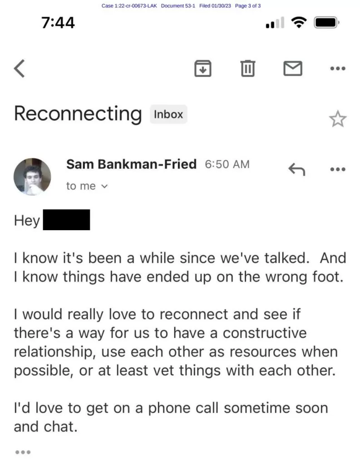360x465 pixels.
Task: Open the message's three-dot options menu
Action: (x=338, y=169)
